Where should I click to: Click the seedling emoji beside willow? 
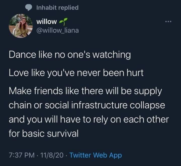[63, 21]
